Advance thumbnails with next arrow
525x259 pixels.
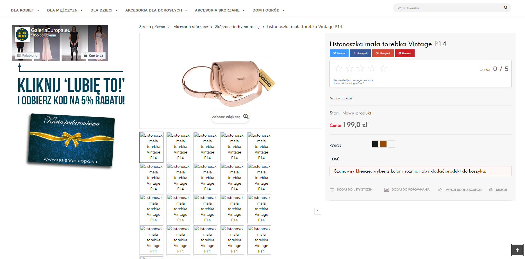[318, 211]
